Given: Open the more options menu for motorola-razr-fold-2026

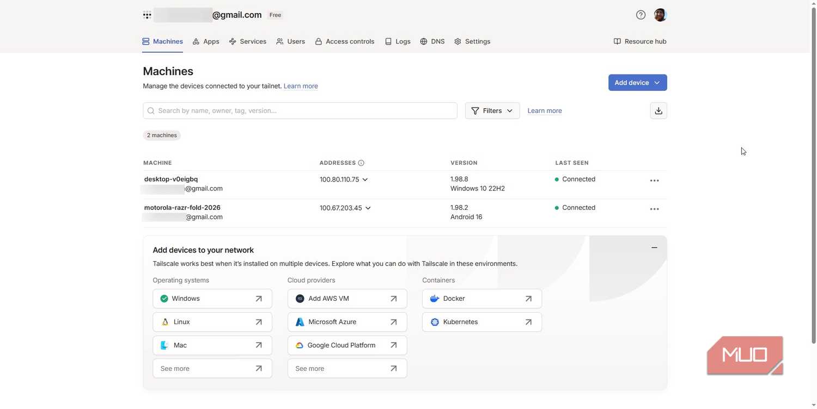Looking at the screenshot, I should pos(655,209).
